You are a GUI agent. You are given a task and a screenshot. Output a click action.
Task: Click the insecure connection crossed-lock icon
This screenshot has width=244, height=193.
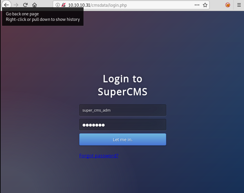(64, 5)
